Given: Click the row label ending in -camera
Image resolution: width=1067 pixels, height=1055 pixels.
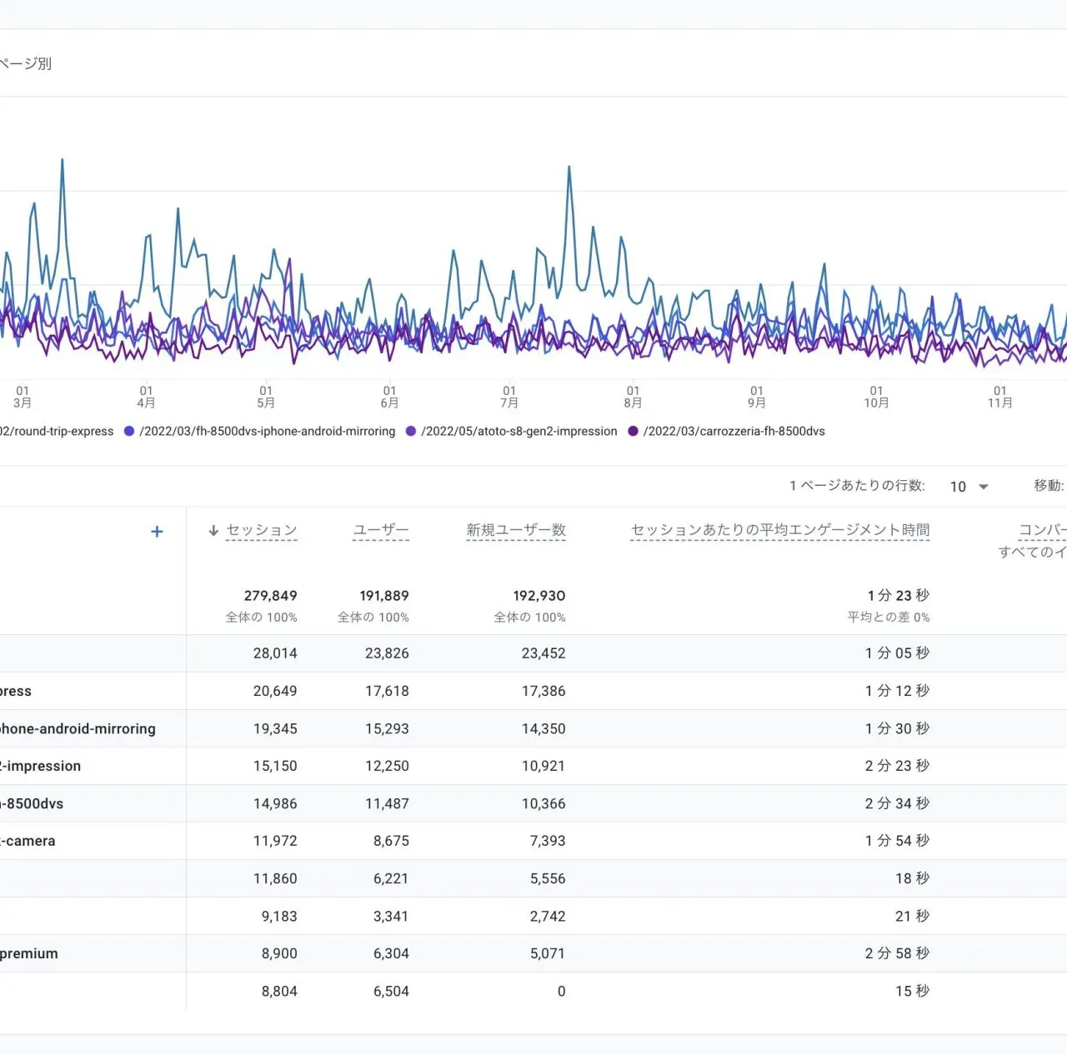Looking at the screenshot, I should coord(28,841).
